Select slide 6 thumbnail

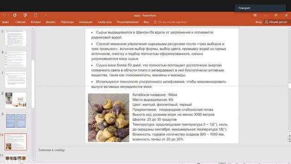(x=15, y=59)
